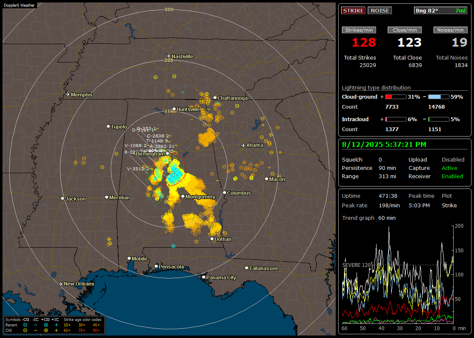Click the 205 range ring label

[169, 60]
